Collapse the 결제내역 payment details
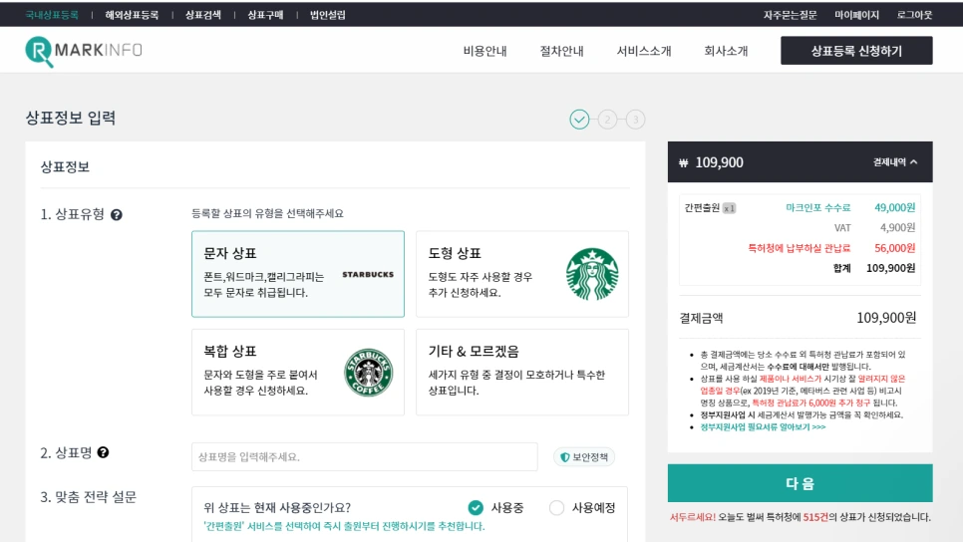The width and height of the screenshot is (963, 542). pos(895,162)
